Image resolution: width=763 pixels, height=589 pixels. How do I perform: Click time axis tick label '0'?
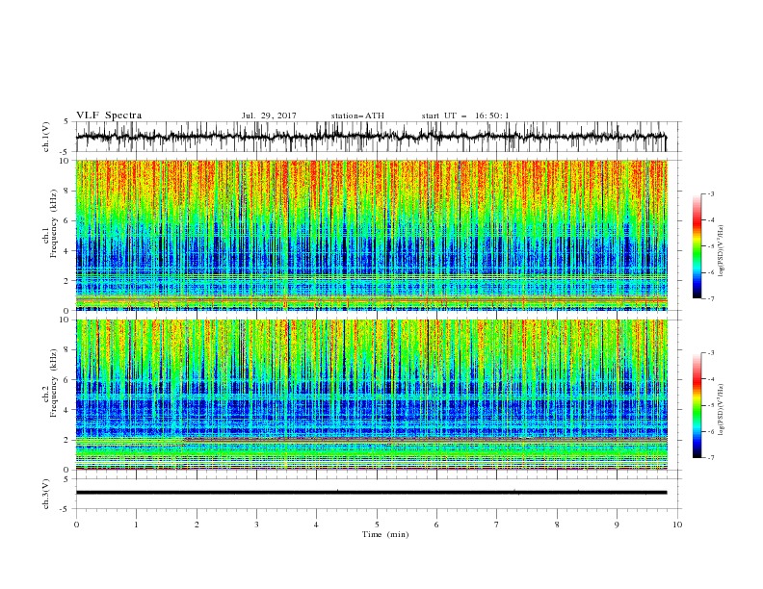pyautogui.click(x=76, y=525)
